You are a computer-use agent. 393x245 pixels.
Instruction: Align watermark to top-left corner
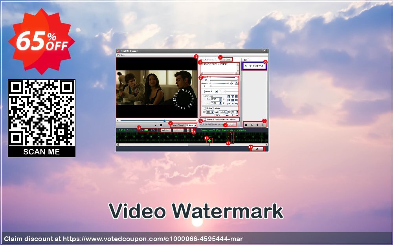click(x=229, y=96)
